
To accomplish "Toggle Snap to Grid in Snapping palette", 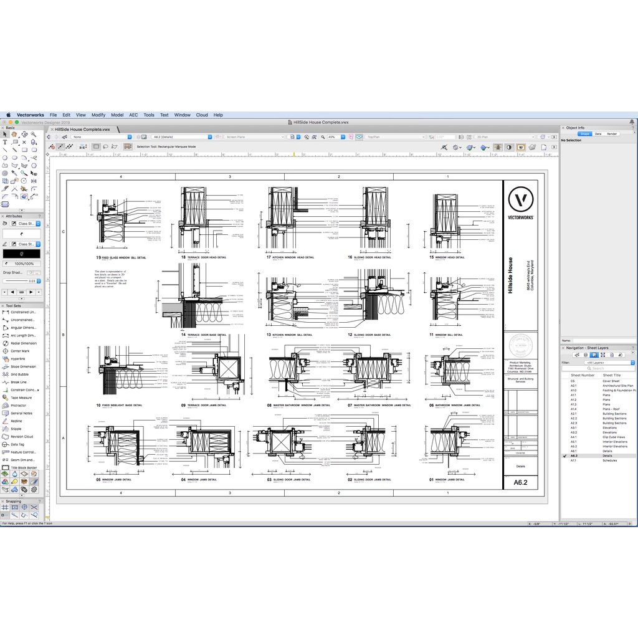I will (x=5, y=508).
